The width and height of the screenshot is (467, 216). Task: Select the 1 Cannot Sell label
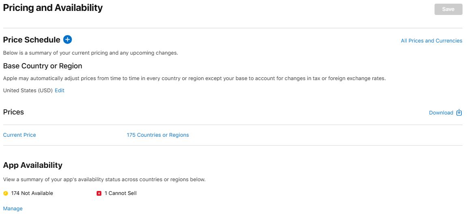click(121, 193)
